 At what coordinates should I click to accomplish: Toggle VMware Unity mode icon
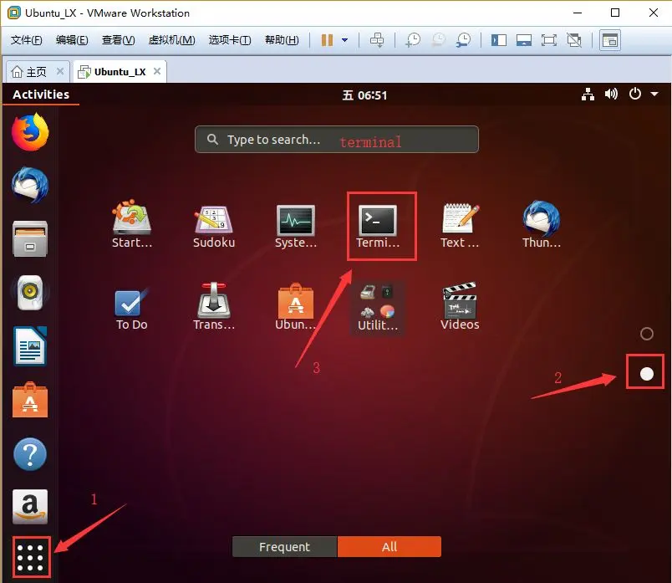coord(574,40)
